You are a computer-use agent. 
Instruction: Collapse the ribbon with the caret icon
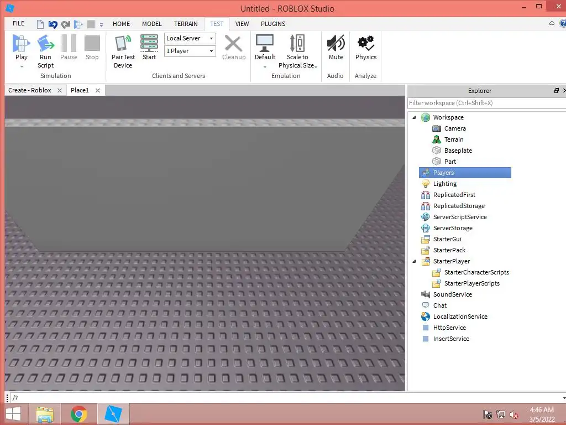(552, 23)
